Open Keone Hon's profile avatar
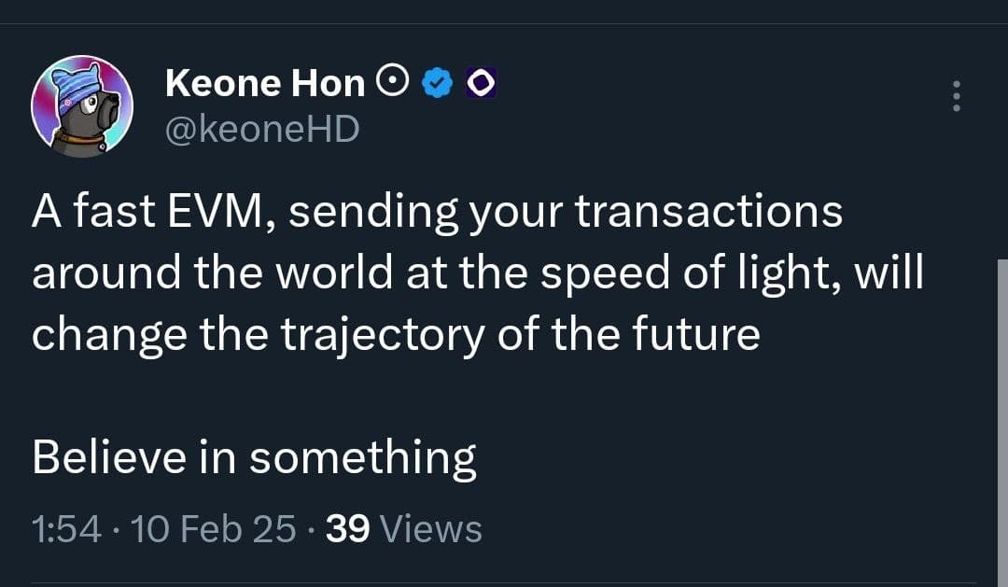This screenshot has height=587, width=1008. click(82, 105)
